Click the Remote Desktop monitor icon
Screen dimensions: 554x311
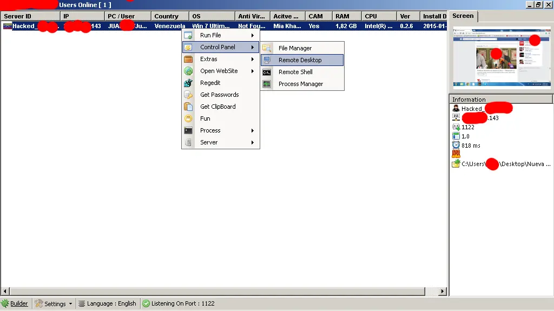[x=267, y=60]
